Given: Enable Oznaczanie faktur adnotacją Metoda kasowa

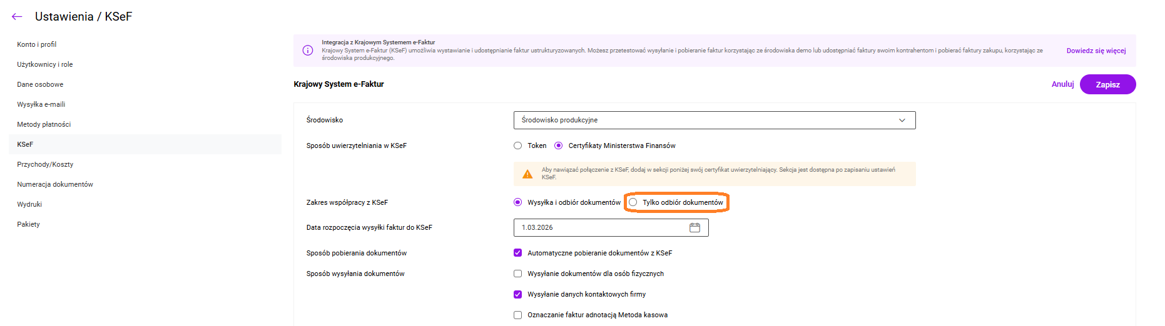Looking at the screenshot, I should (517, 315).
